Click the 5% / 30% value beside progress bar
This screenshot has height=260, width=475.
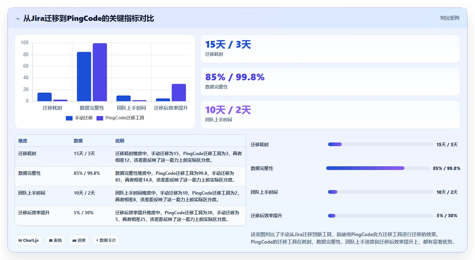[x=447, y=216]
